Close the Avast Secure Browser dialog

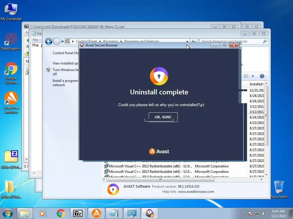tap(234, 45)
